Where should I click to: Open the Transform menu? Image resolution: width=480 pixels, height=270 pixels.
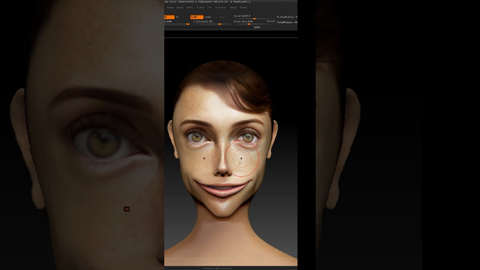point(220,7)
